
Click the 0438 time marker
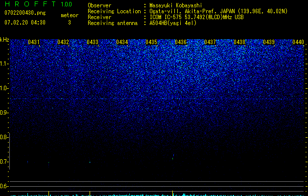239,42
